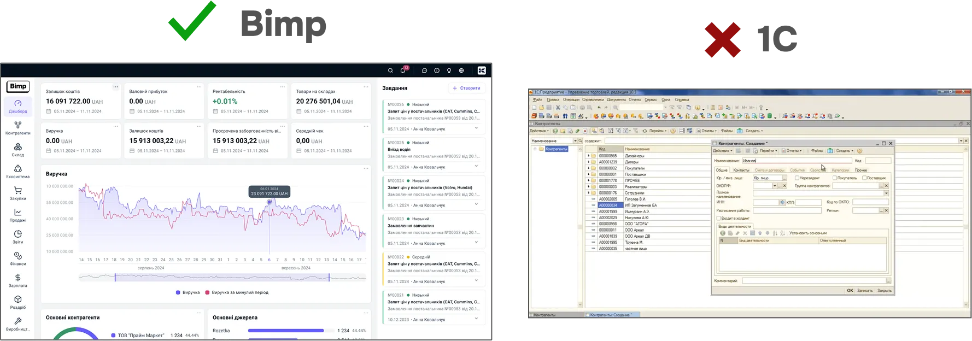Viewport: 972px width, 341px height.
Task: Toggle Виручка за минулий період legend series
Action: click(x=237, y=292)
